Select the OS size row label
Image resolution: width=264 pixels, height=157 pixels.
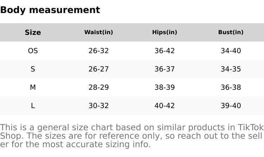point(33,51)
